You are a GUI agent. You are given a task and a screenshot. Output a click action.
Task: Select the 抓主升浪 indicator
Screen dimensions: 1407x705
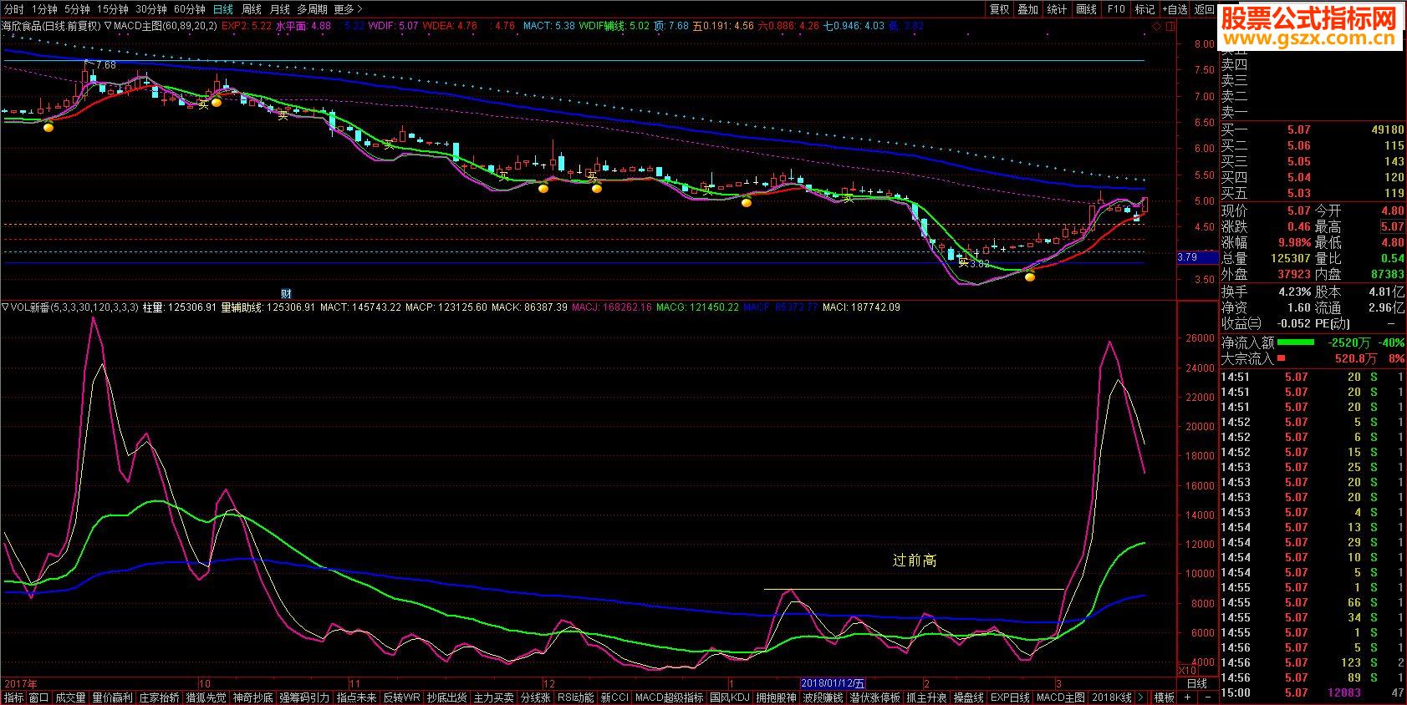click(927, 697)
